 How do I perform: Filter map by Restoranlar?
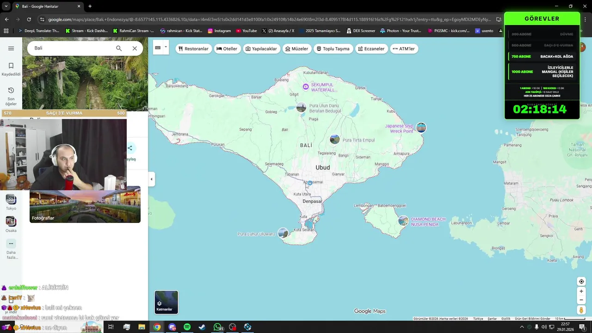point(194,49)
